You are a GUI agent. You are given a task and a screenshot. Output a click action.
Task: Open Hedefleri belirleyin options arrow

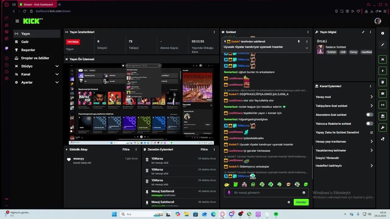371,166
